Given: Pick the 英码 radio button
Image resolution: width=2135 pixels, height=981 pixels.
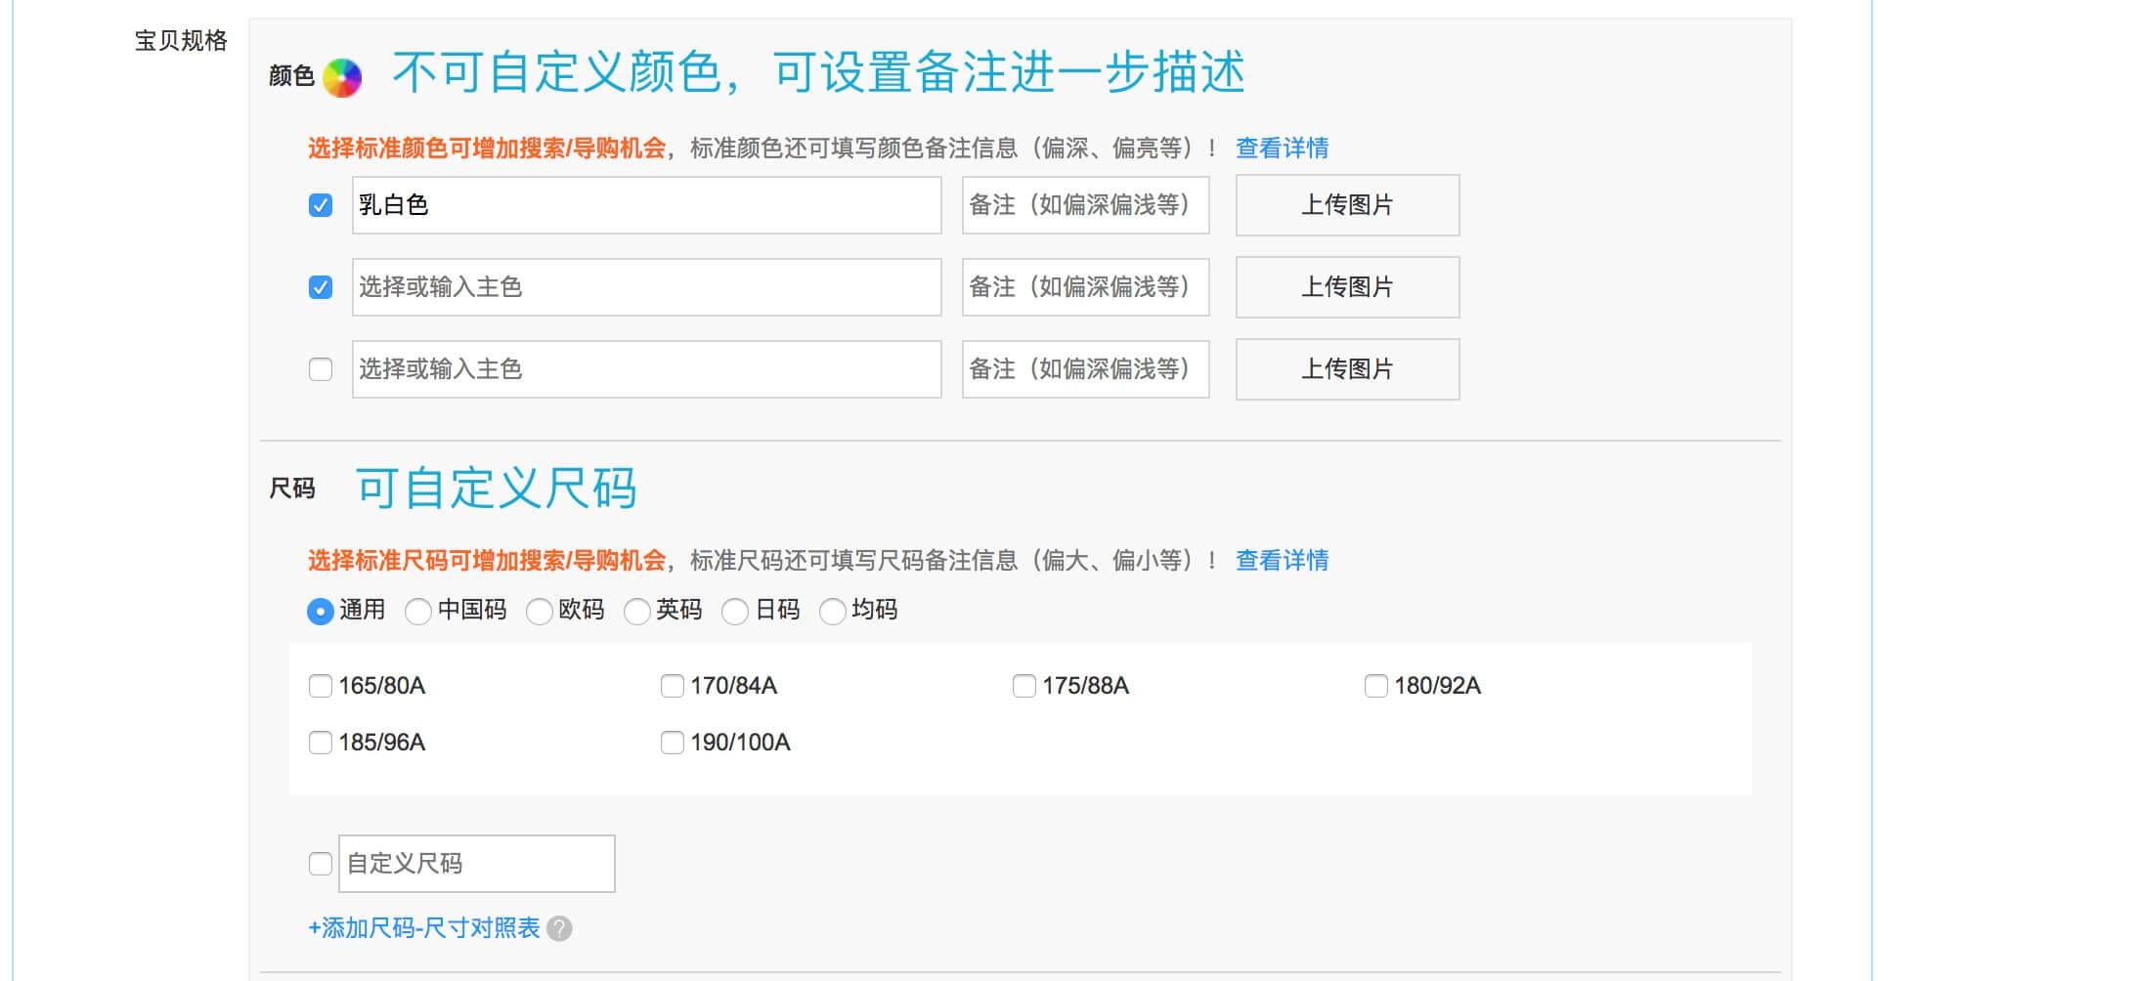Looking at the screenshot, I should click(x=637, y=612).
